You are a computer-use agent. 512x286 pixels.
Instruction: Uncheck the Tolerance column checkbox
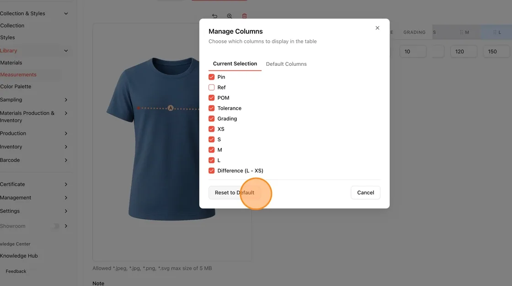(x=212, y=108)
